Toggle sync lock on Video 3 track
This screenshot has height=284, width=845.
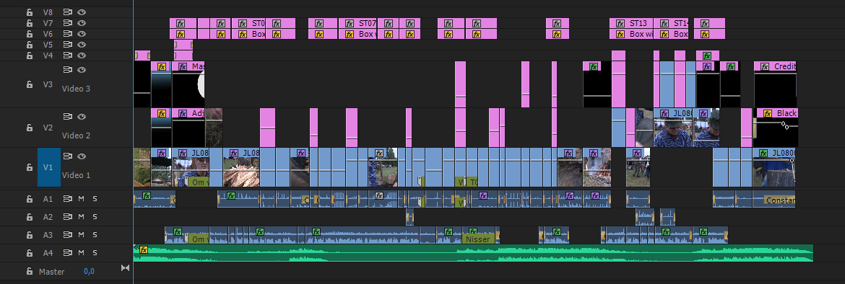68,70
